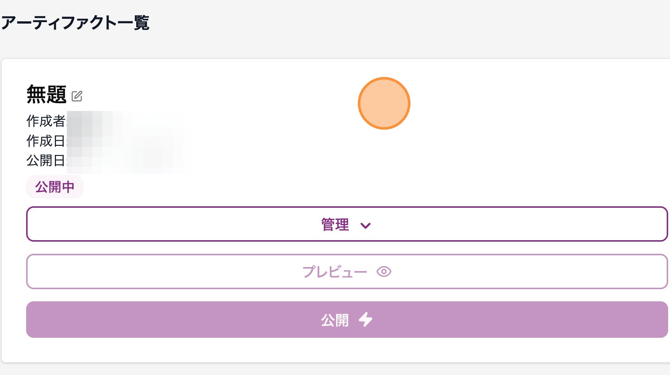The height and width of the screenshot is (375, 670).
Task: Click the eye icon in プレビュー button
Action: [384, 272]
